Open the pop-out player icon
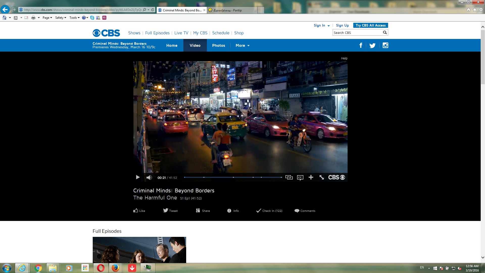 pos(289,177)
